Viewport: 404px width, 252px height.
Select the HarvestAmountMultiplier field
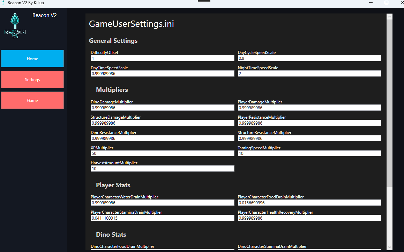point(162,169)
